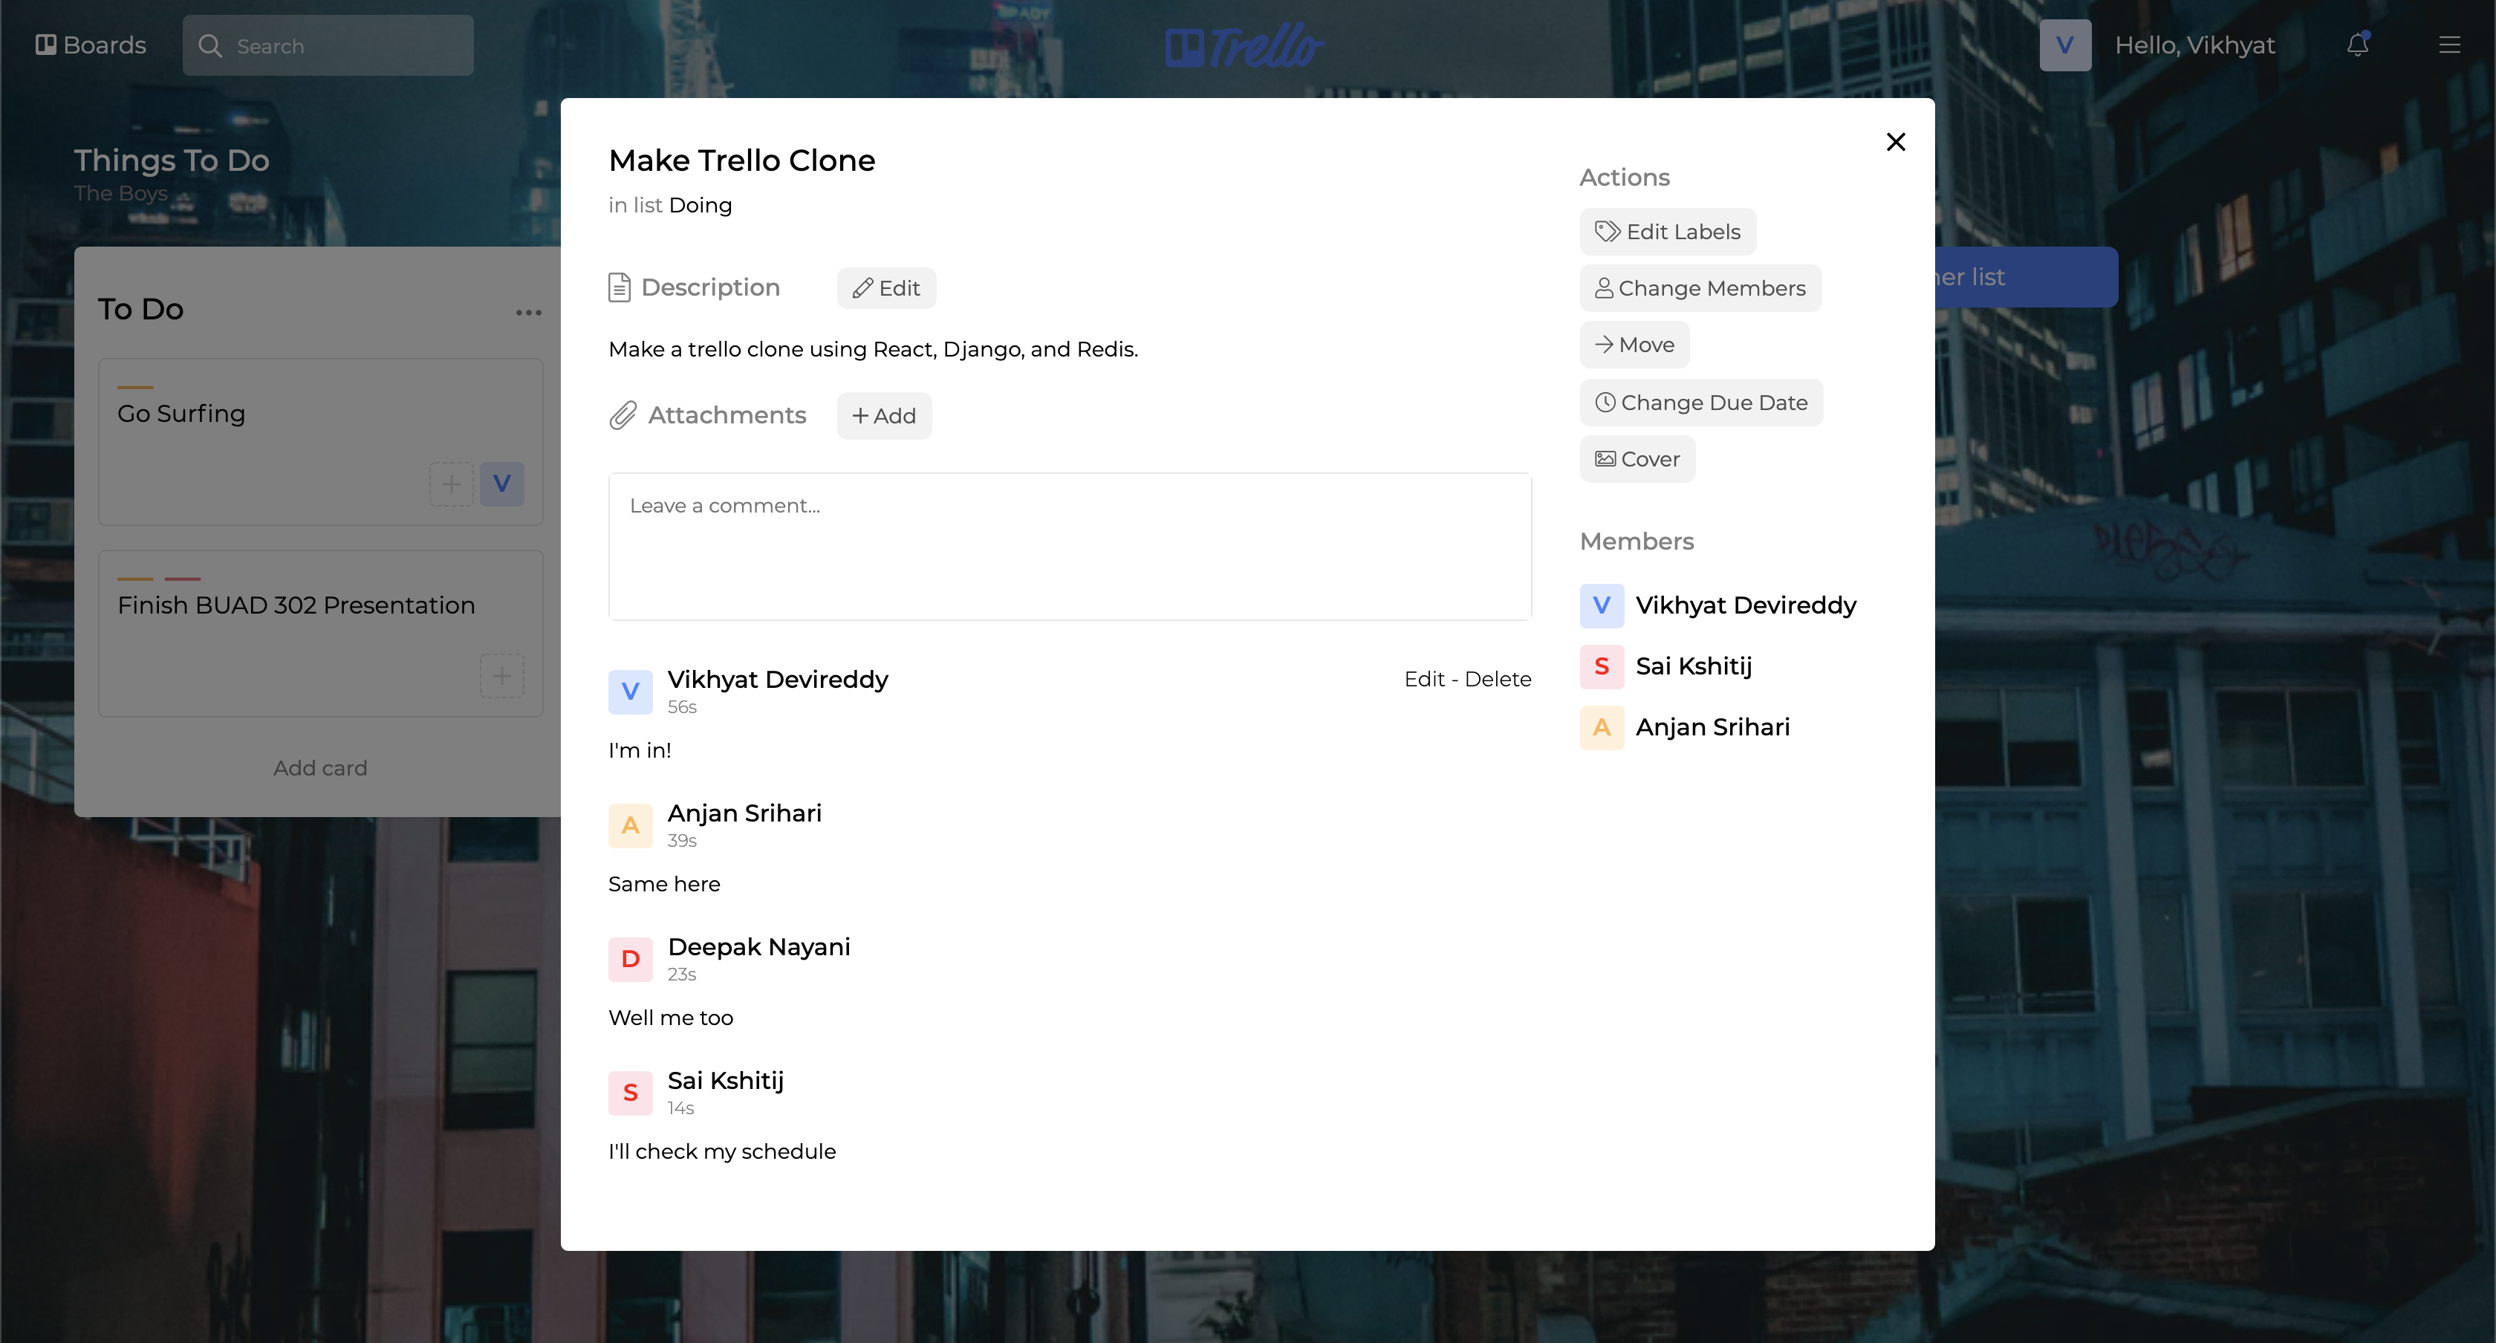Click the plus icon next to Go Surfing
Image resolution: width=2496 pixels, height=1343 pixels.
[x=450, y=483]
